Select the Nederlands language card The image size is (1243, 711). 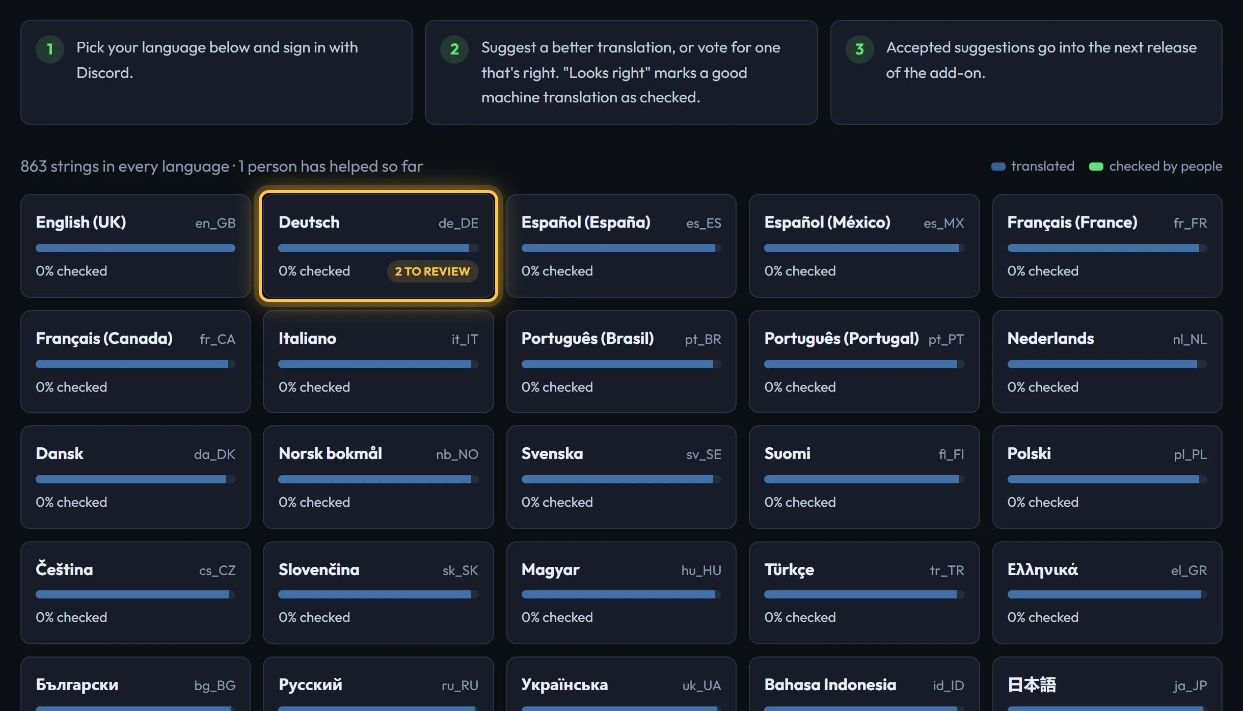(x=1107, y=362)
